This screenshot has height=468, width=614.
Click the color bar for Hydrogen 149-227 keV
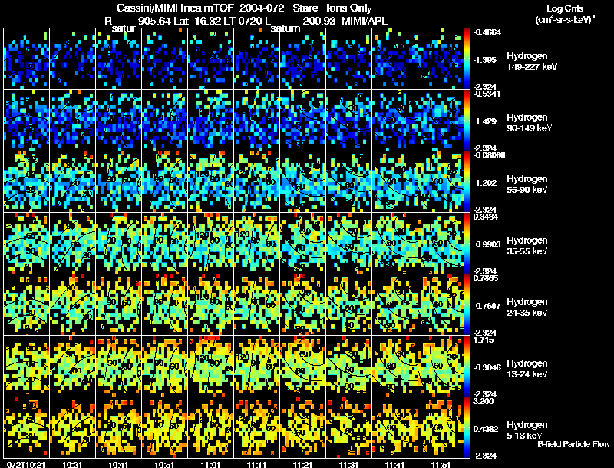[x=467, y=58]
